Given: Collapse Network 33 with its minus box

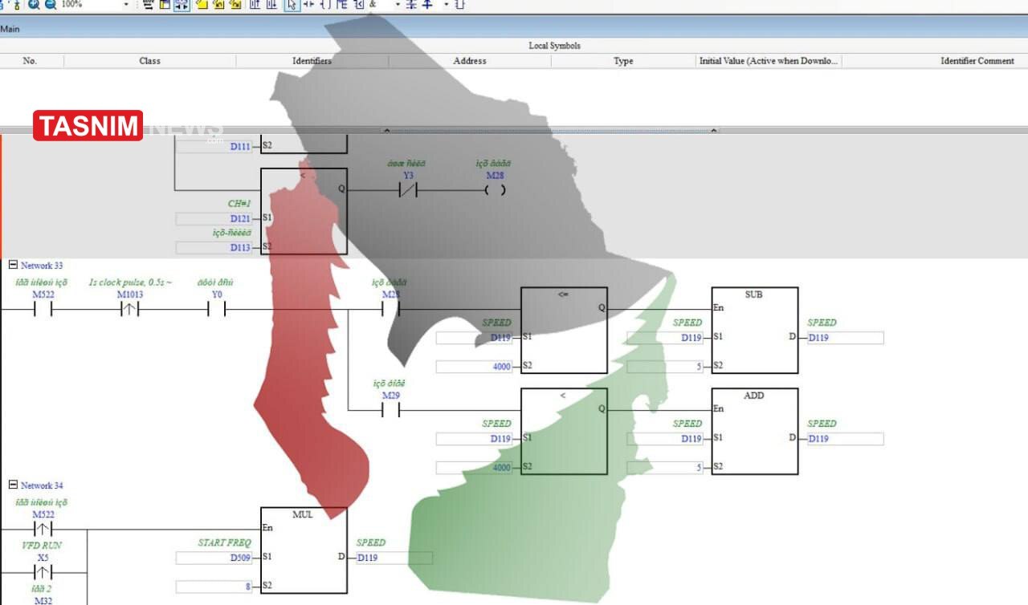Looking at the screenshot, I should [x=13, y=265].
